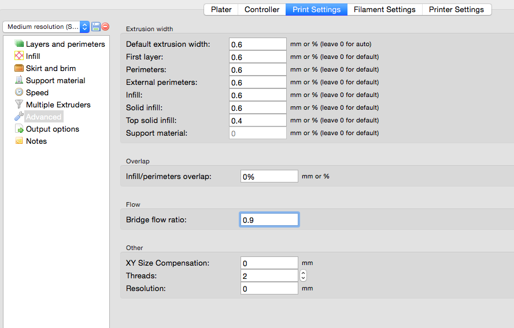Image resolution: width=514 pixels, height=328 pixels.
Task: Click the Multiple Extruders funnel icon
Action: point(19,105)
